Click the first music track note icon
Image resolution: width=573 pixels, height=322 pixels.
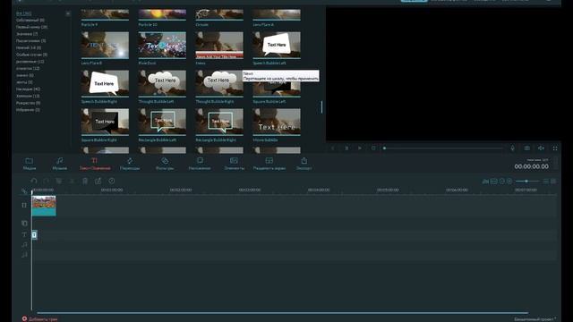(24, 244)
